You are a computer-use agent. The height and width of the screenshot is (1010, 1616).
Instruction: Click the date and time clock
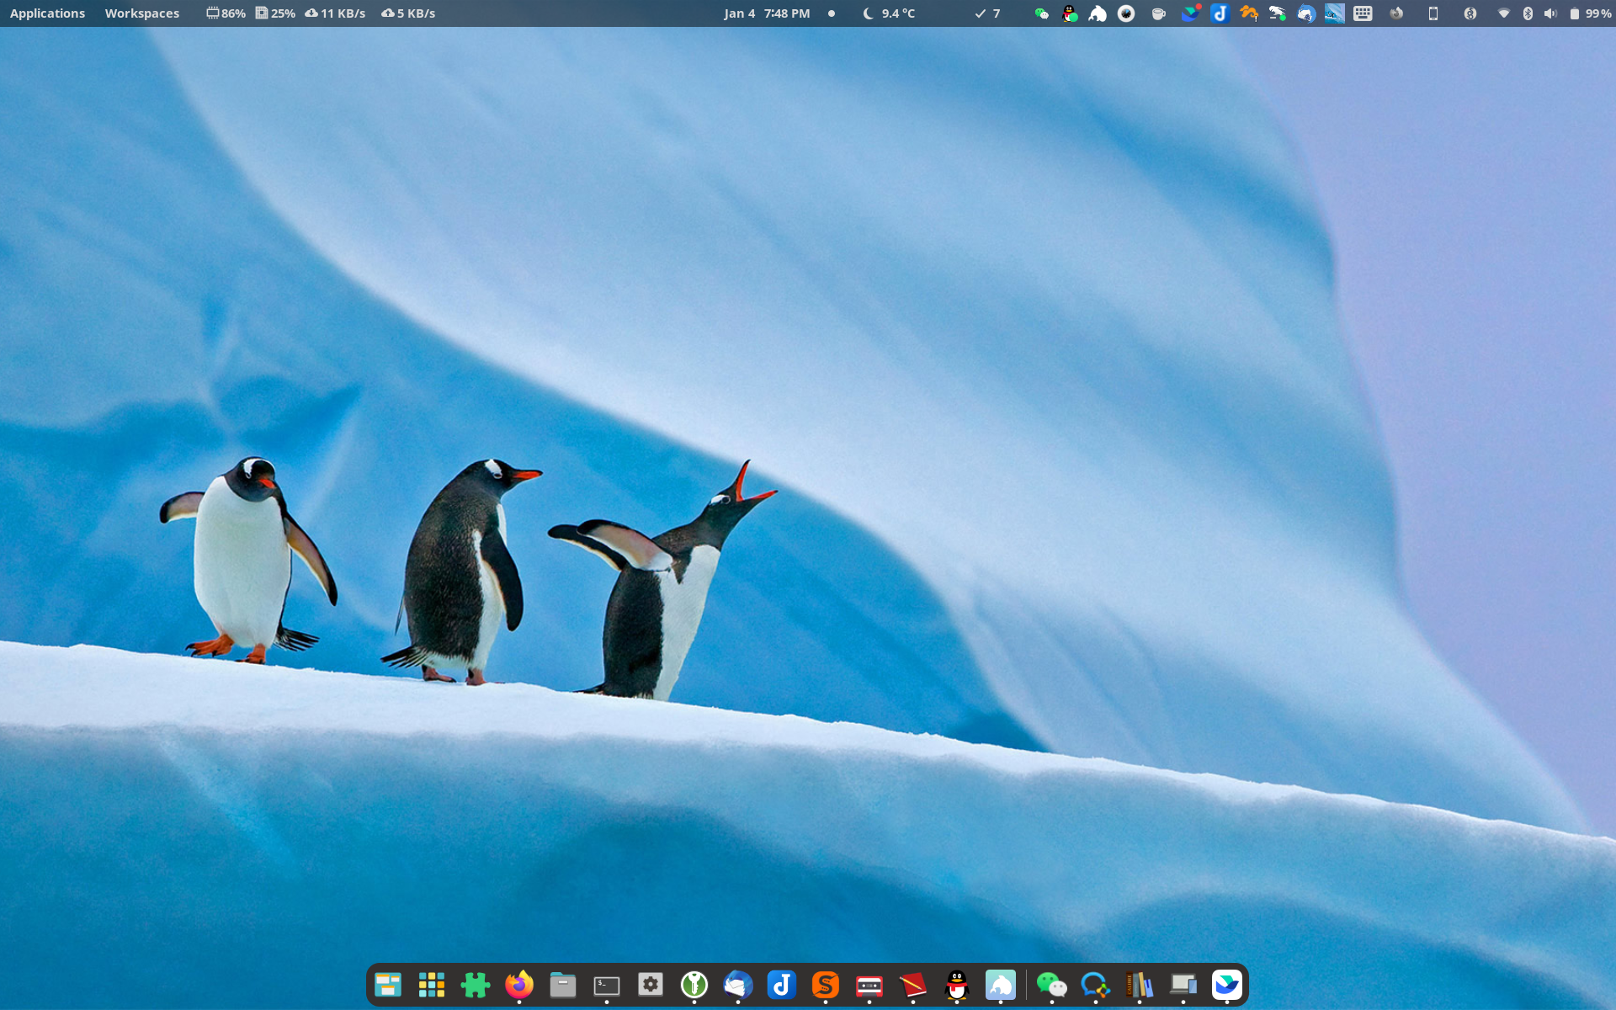pos(767,13)
